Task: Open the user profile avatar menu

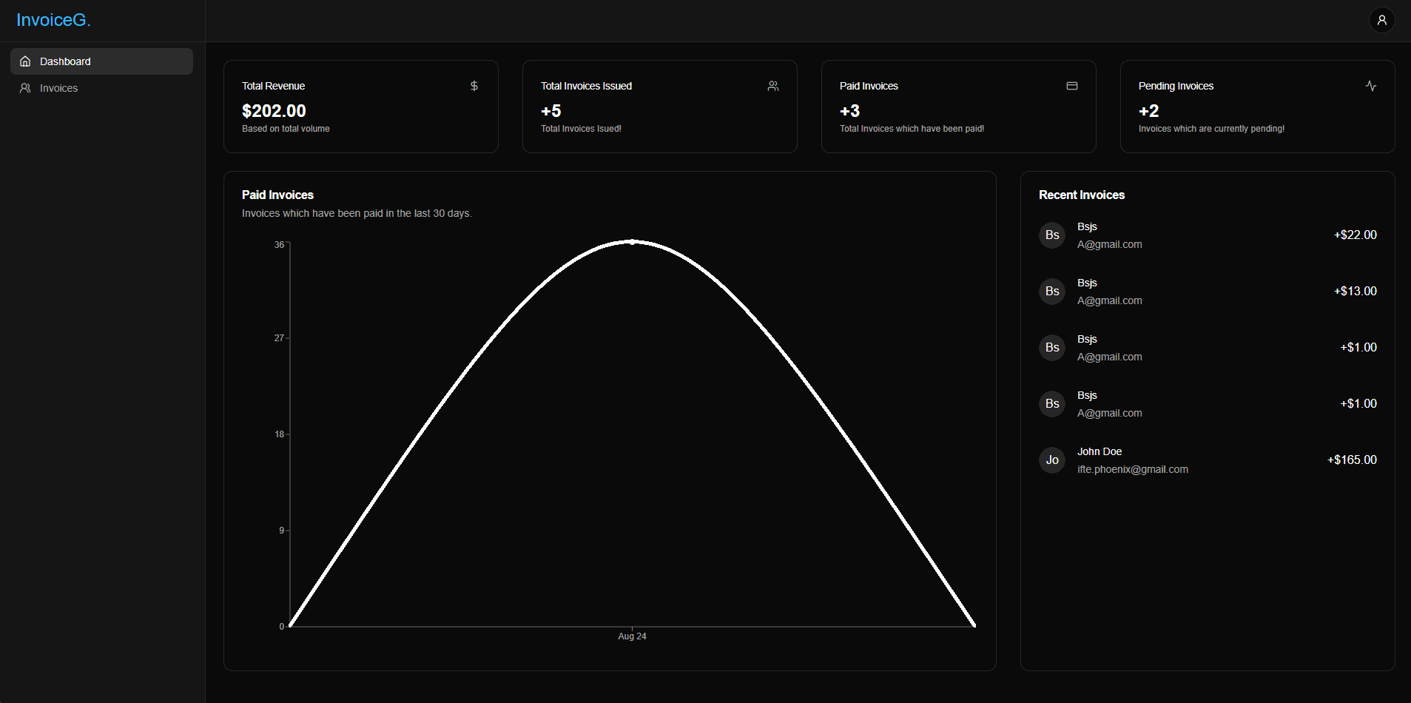Action: pos(1381,20)
